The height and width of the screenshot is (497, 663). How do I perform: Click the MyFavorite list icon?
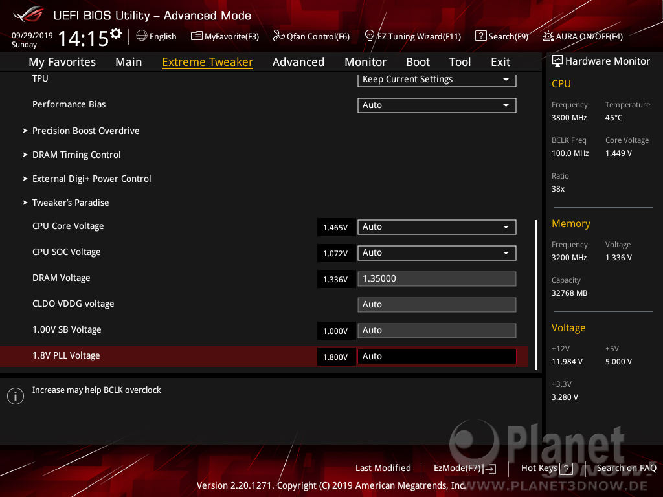point(197,36)
